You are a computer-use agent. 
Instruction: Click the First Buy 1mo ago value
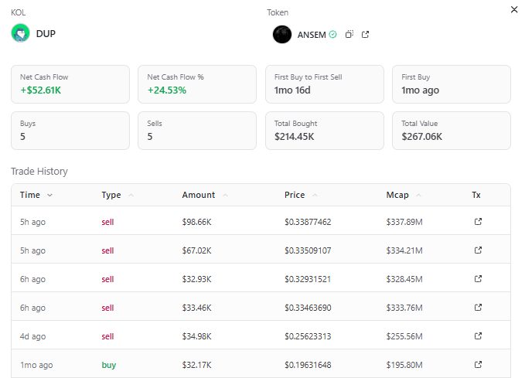(420, 90)
